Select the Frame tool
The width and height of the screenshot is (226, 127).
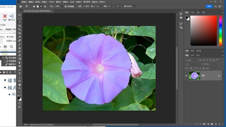tap(19, 33)
